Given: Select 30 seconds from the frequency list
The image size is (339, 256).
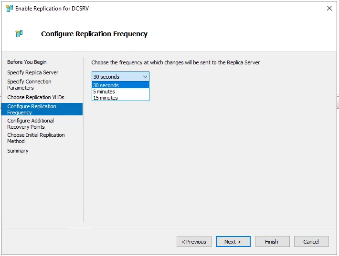Looking at the screenshot, I should coord(120,85).
